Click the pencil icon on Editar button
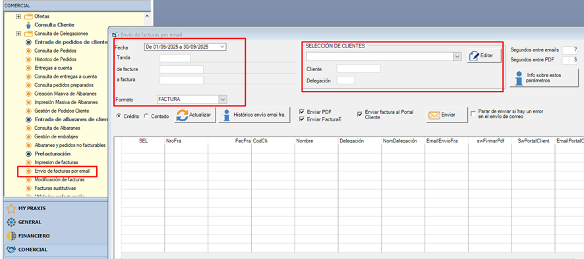 click(x=474, y=56)
